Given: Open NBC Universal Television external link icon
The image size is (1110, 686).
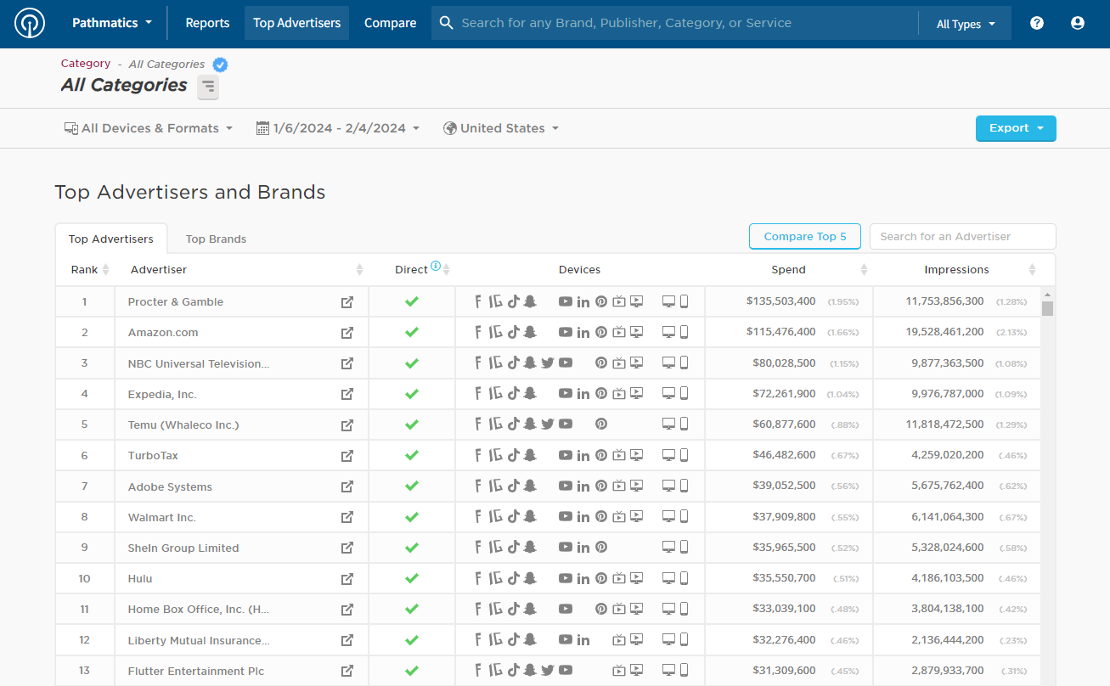Looking at the screenshot, I should pos(347,363).
